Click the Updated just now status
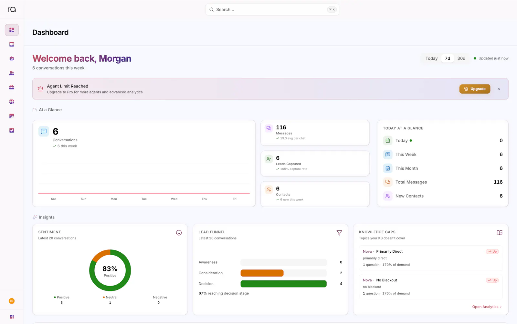 (491, 58)
